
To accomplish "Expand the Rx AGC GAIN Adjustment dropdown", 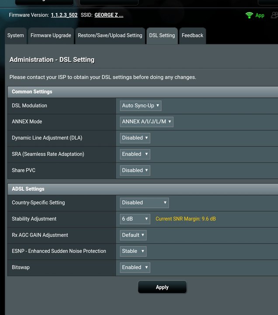I will [x=133, y=235].
